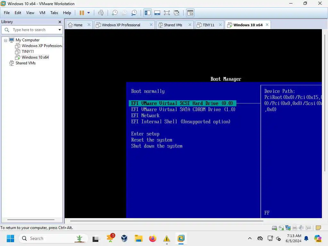Click Send Ctrl+Alt+Del toolbar icon

101,13
